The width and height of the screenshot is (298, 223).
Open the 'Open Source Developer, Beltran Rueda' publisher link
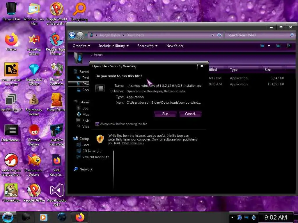[x=156, y=91]
